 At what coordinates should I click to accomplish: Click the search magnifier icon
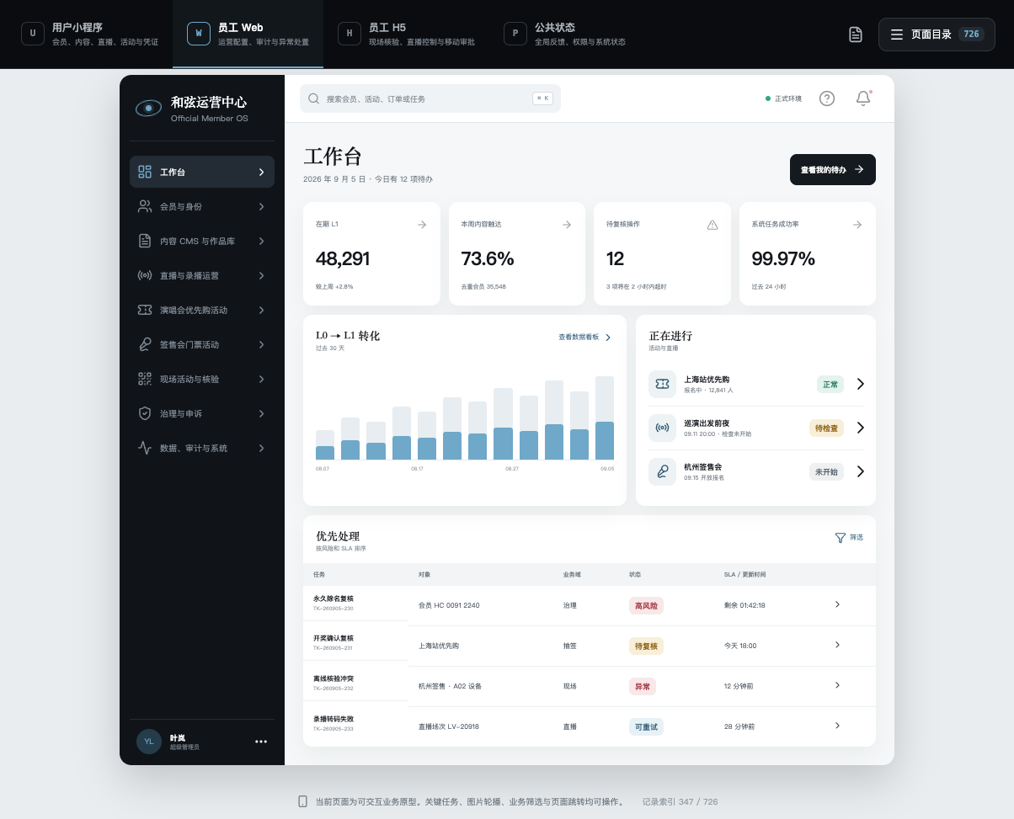point(314,98)
